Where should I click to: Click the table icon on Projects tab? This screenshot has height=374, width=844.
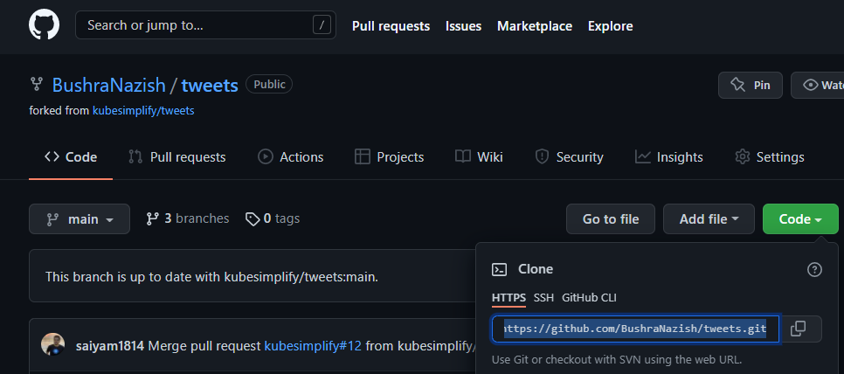[363, 156]
